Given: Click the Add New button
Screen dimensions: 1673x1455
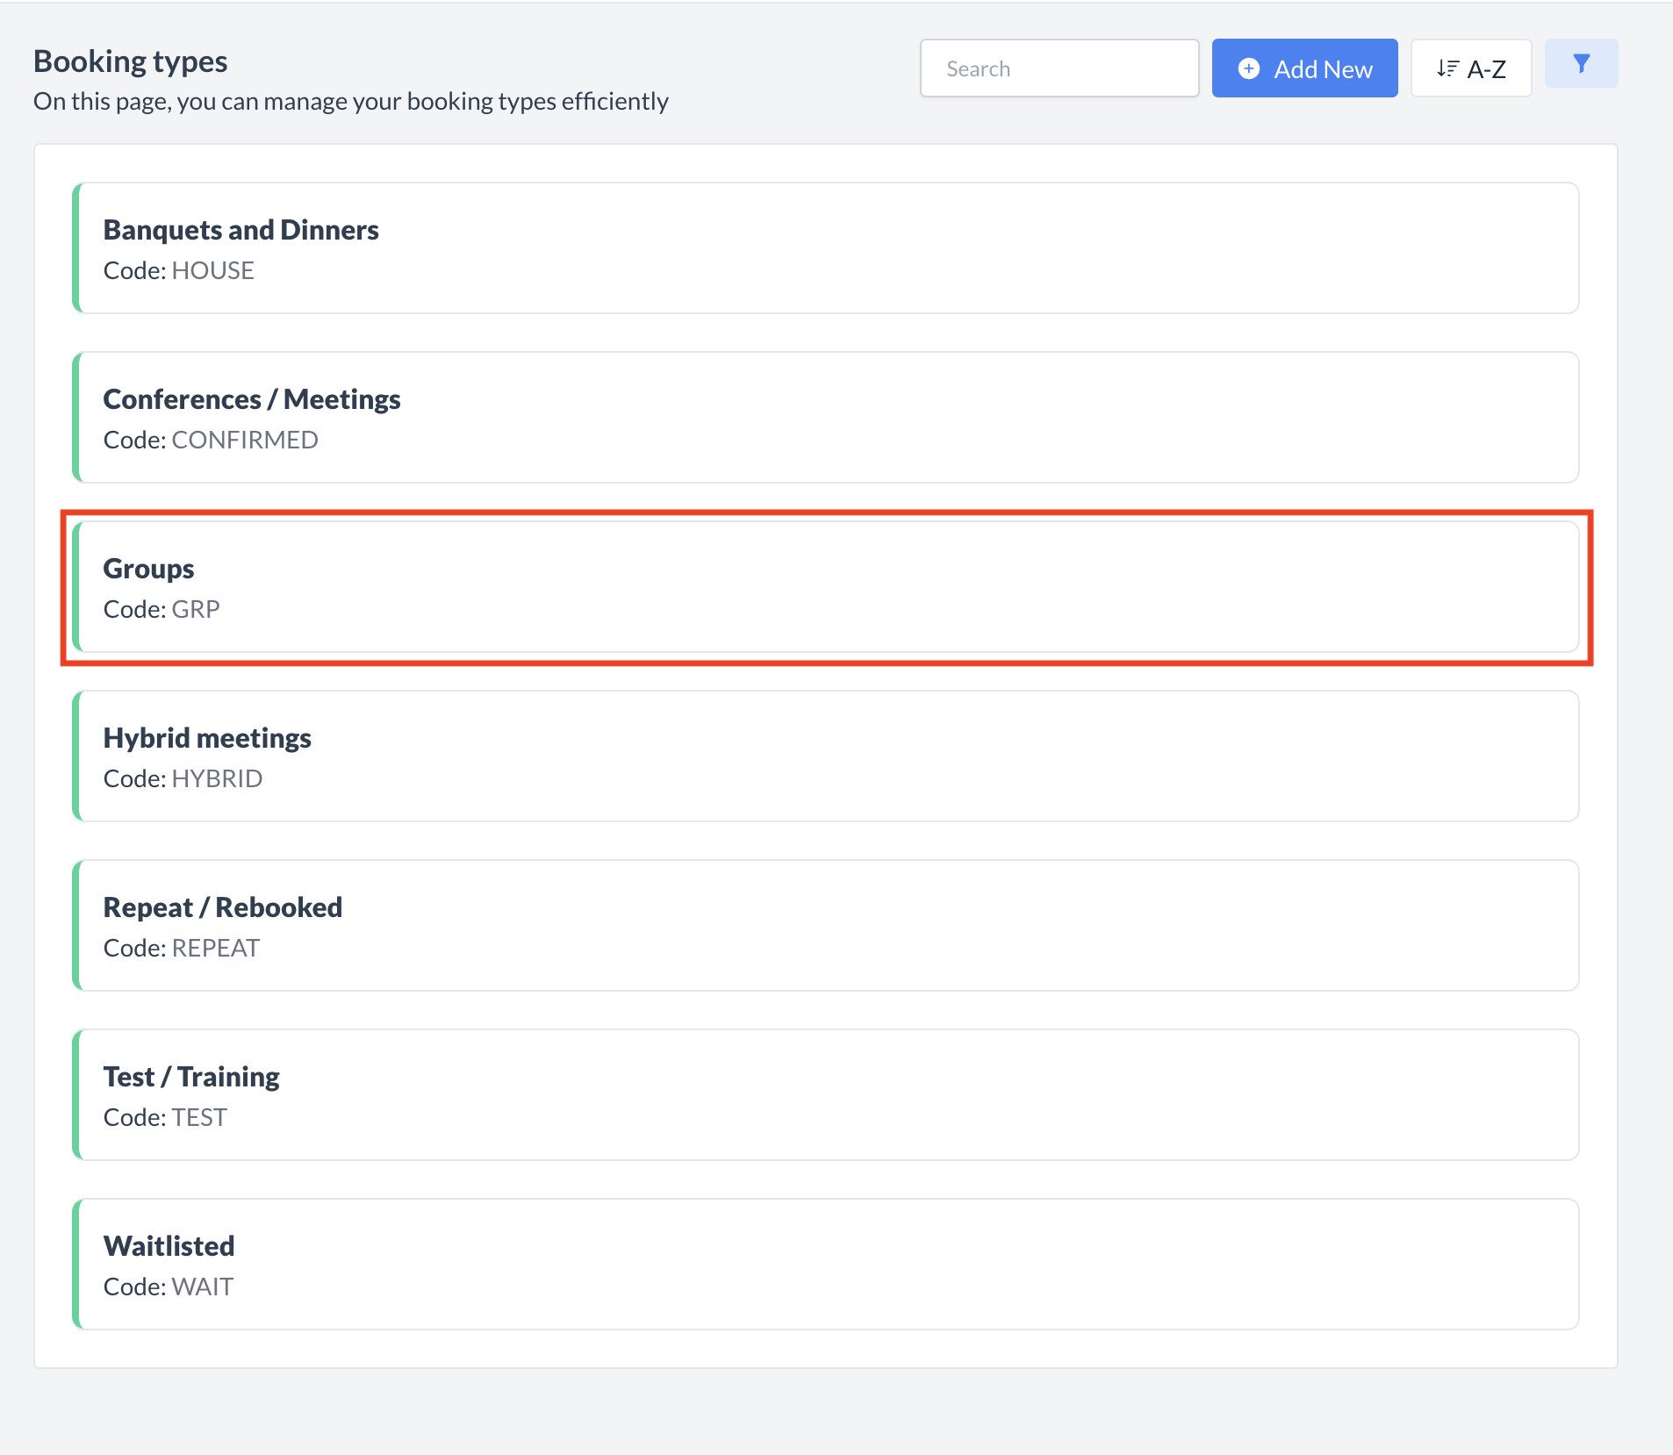Looking at the screenshot, I should click(1304, 68).
